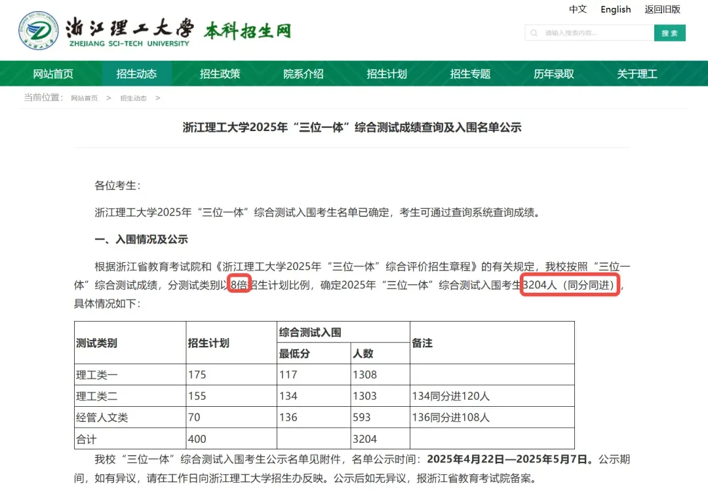Click the 8倍 text in paragraph
708x490 pixels.
tap(239, 285)
